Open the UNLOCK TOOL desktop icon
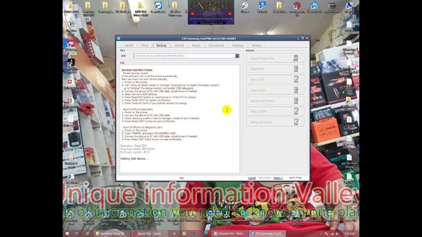422x237 pixels. point(349,180)
